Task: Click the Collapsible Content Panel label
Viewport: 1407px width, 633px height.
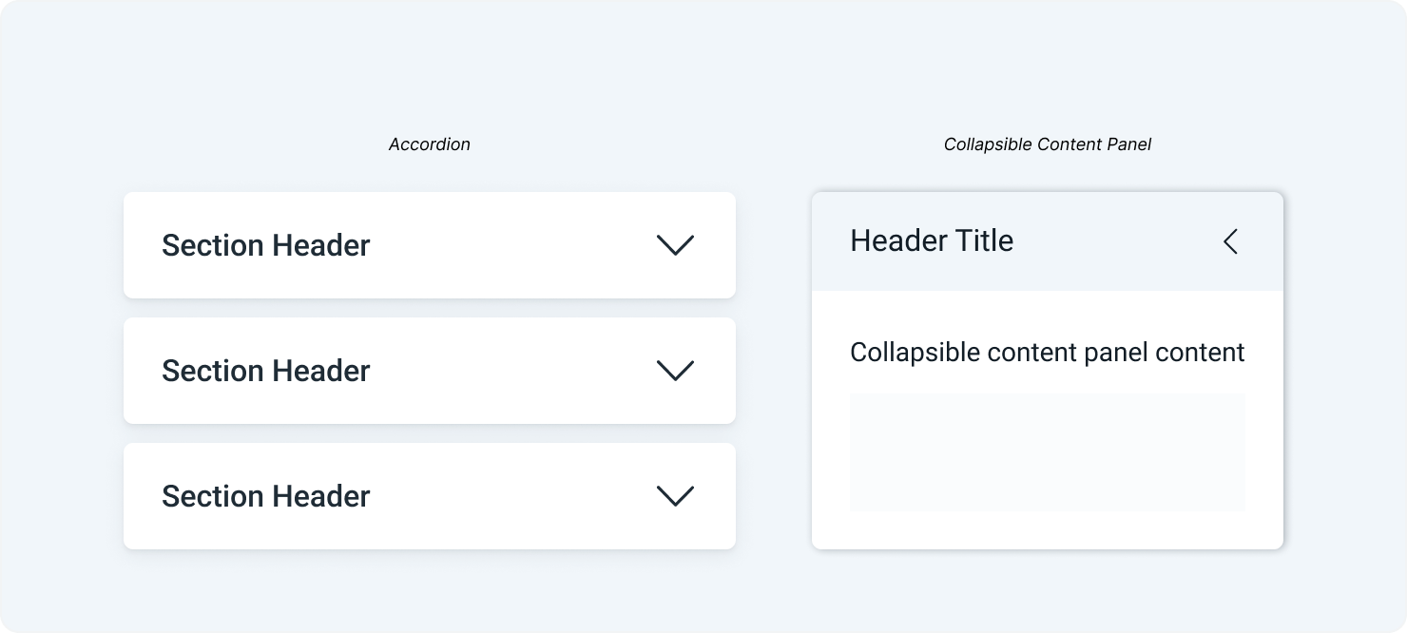Action: (1047, 144)
